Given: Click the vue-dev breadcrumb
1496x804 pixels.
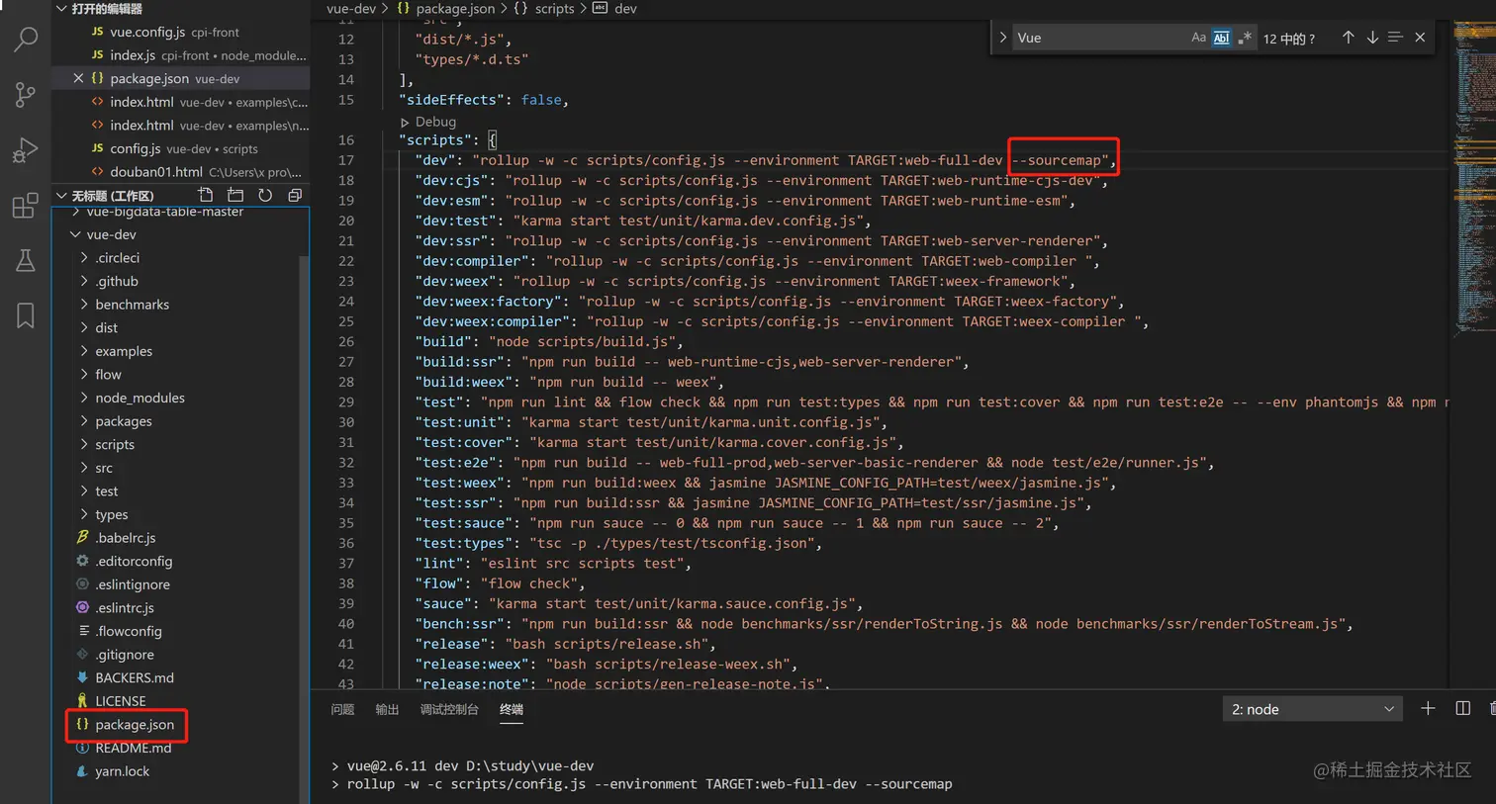Looking at the screenshot, I should [x=350, y=9].
